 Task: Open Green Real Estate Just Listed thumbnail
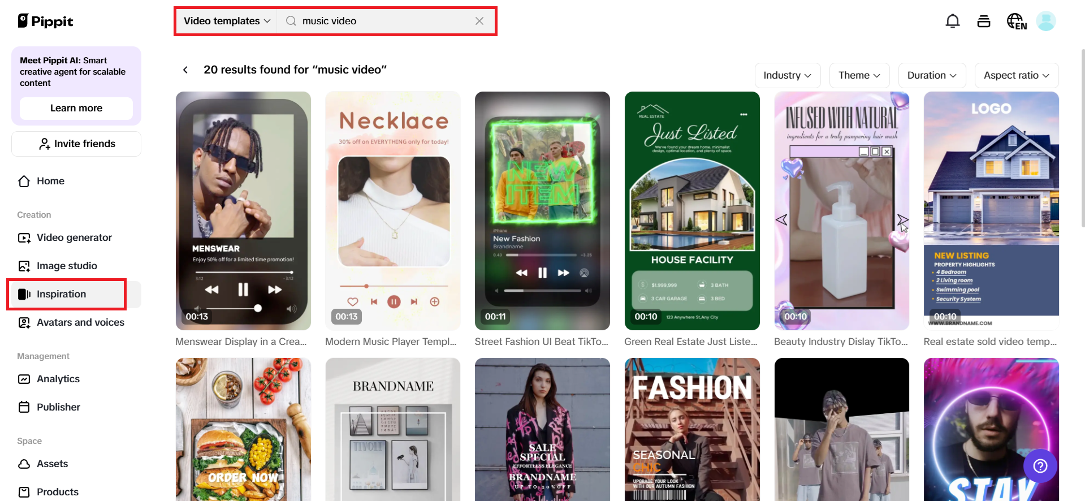click(x=692, y=211)
